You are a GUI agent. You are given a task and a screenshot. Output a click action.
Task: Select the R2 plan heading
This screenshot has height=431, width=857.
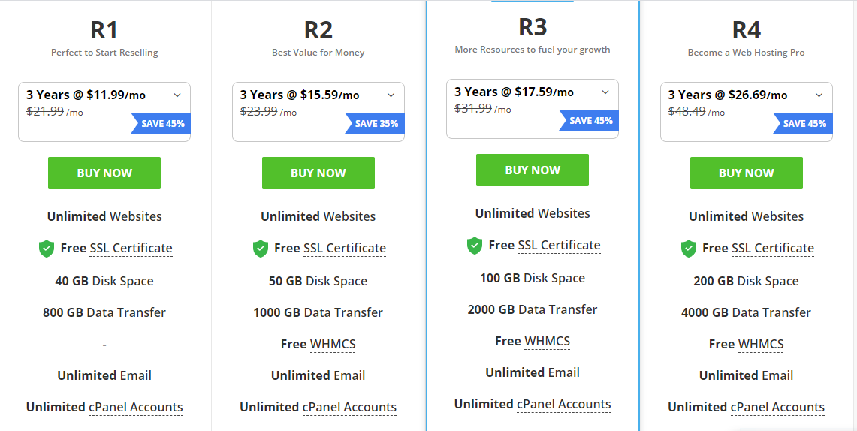pos(318,30)
